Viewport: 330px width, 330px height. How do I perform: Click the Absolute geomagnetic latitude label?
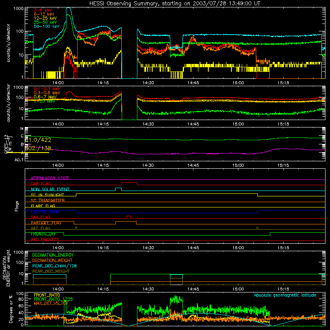click(285, 295)
